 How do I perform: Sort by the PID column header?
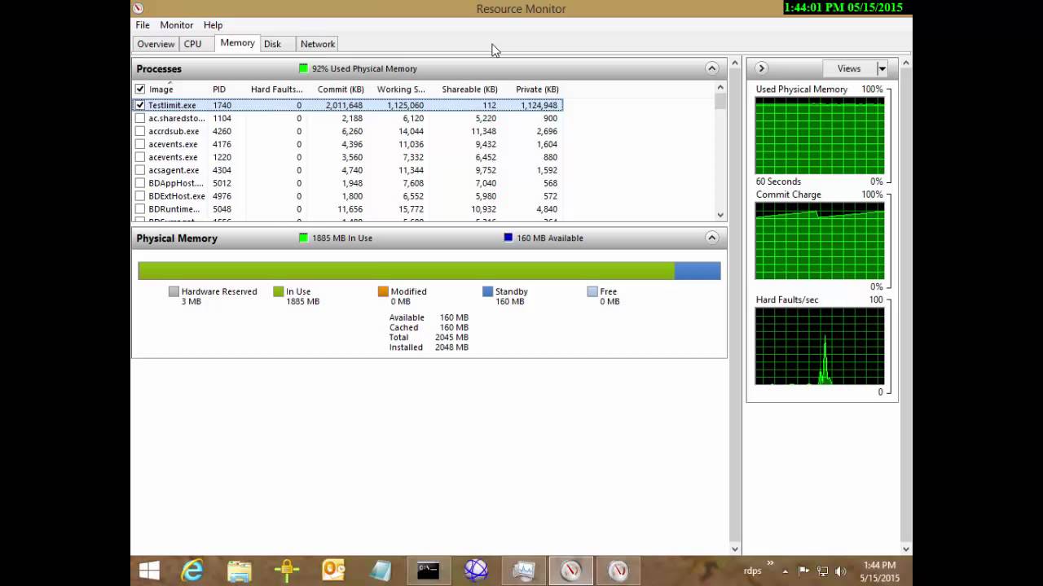click(x=219, y=89)
